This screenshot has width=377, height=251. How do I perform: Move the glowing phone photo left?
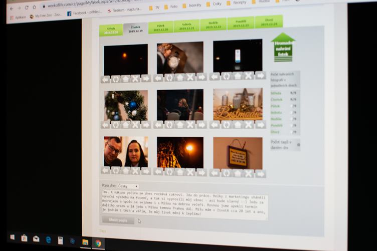coord(215,76)
